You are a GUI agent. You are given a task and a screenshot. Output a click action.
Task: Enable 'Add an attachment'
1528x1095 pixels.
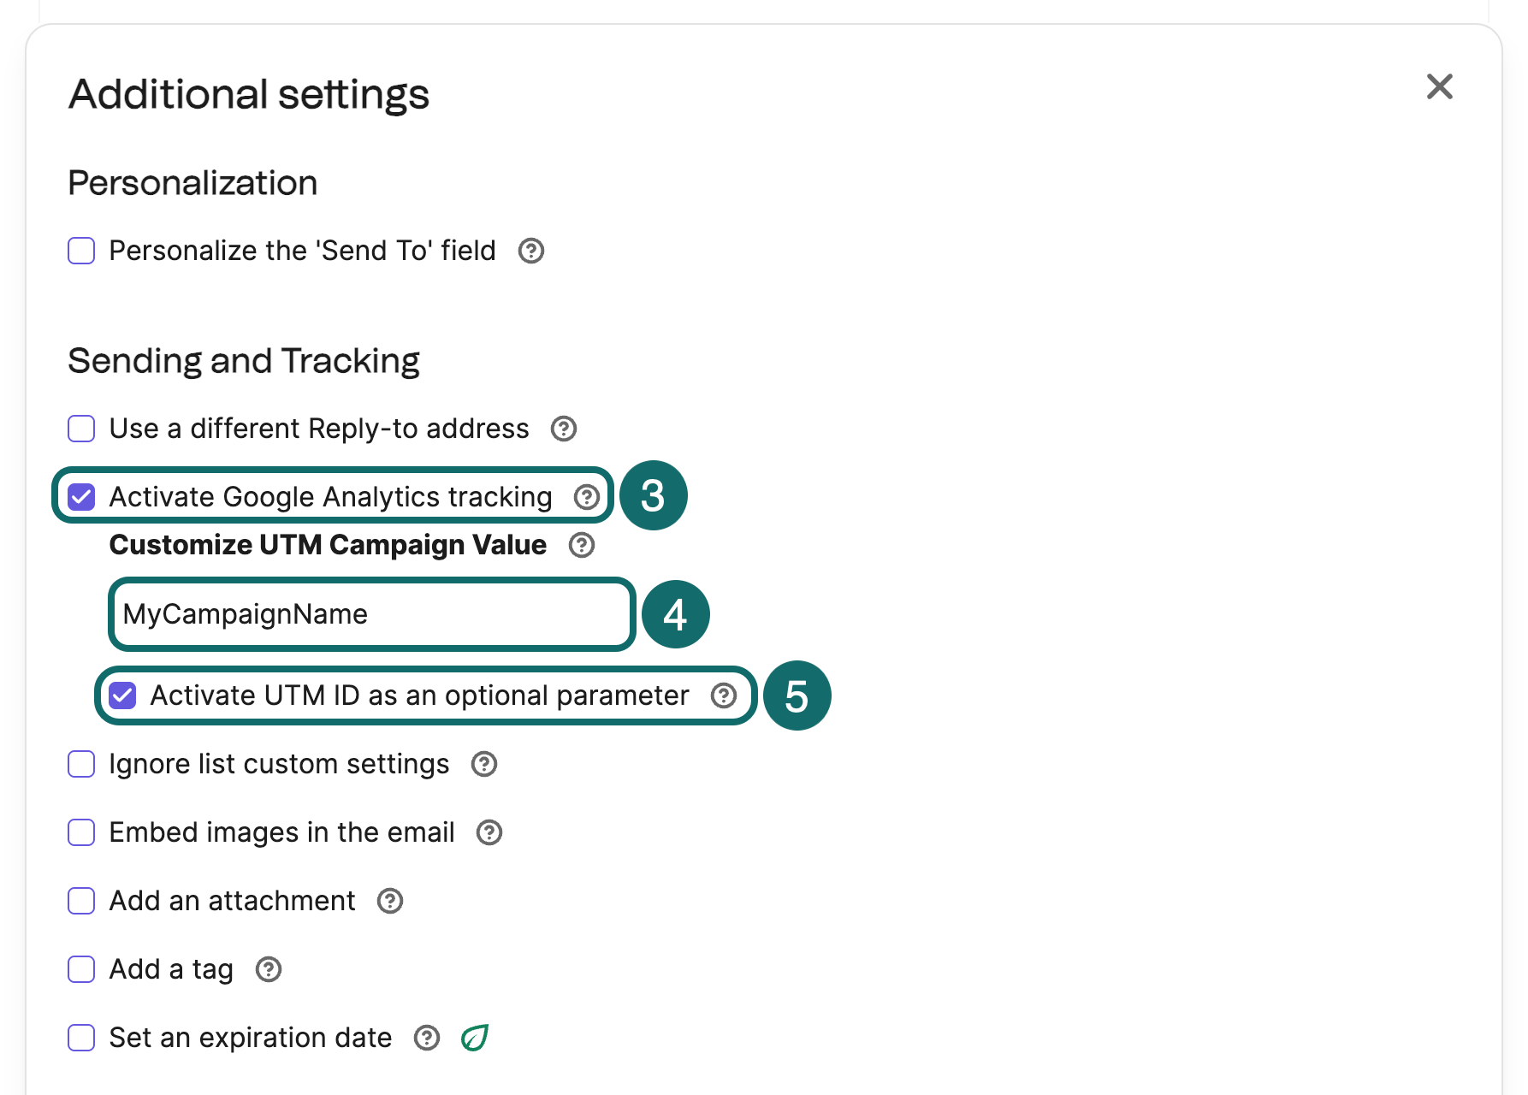pos(80,901)
